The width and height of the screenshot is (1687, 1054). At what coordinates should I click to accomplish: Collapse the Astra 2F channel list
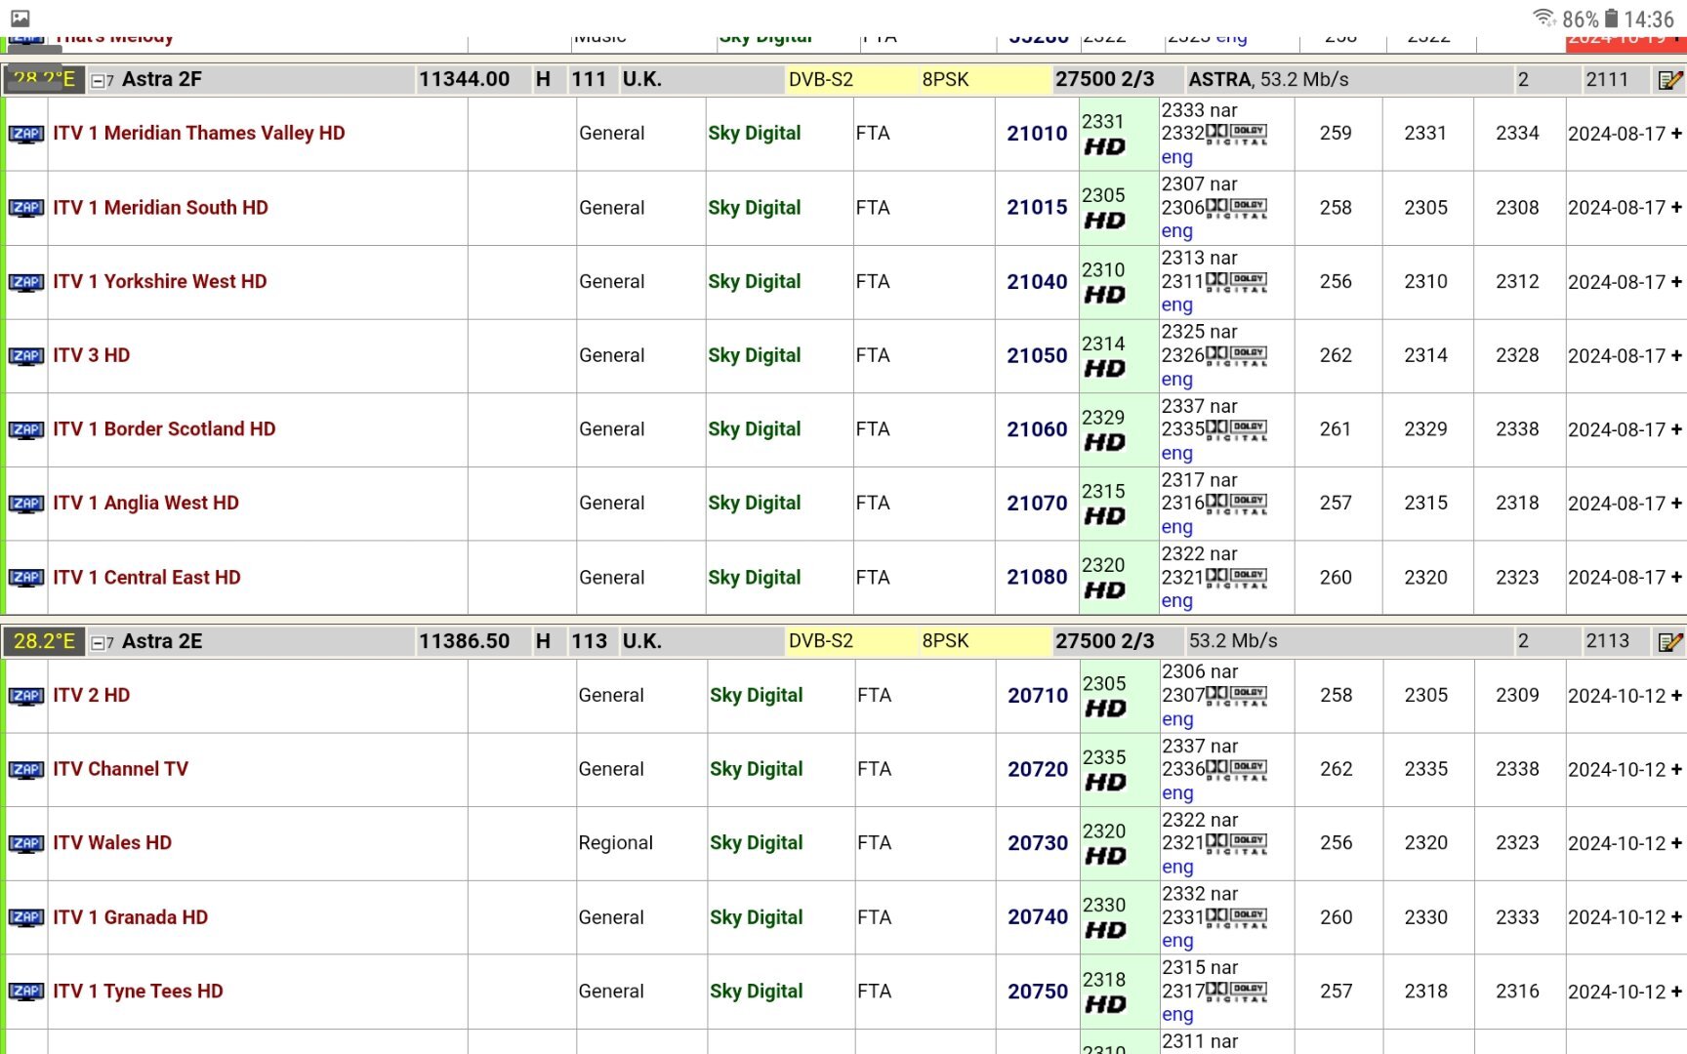coord(98,81)
